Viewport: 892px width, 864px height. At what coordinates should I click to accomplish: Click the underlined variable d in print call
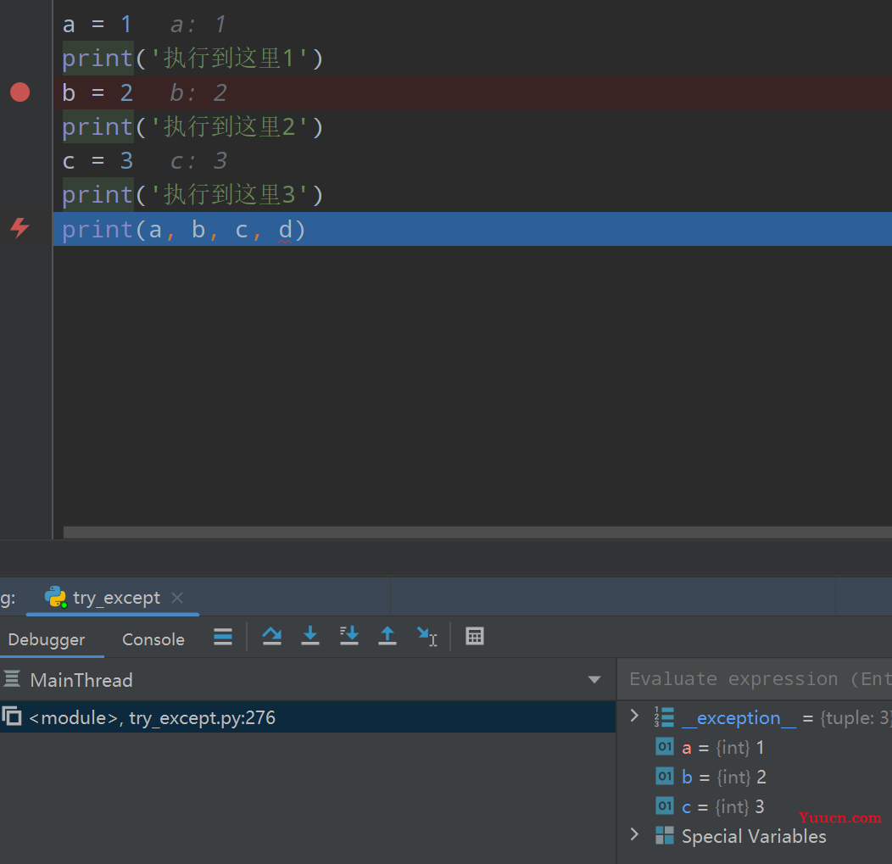click(285, 230)
